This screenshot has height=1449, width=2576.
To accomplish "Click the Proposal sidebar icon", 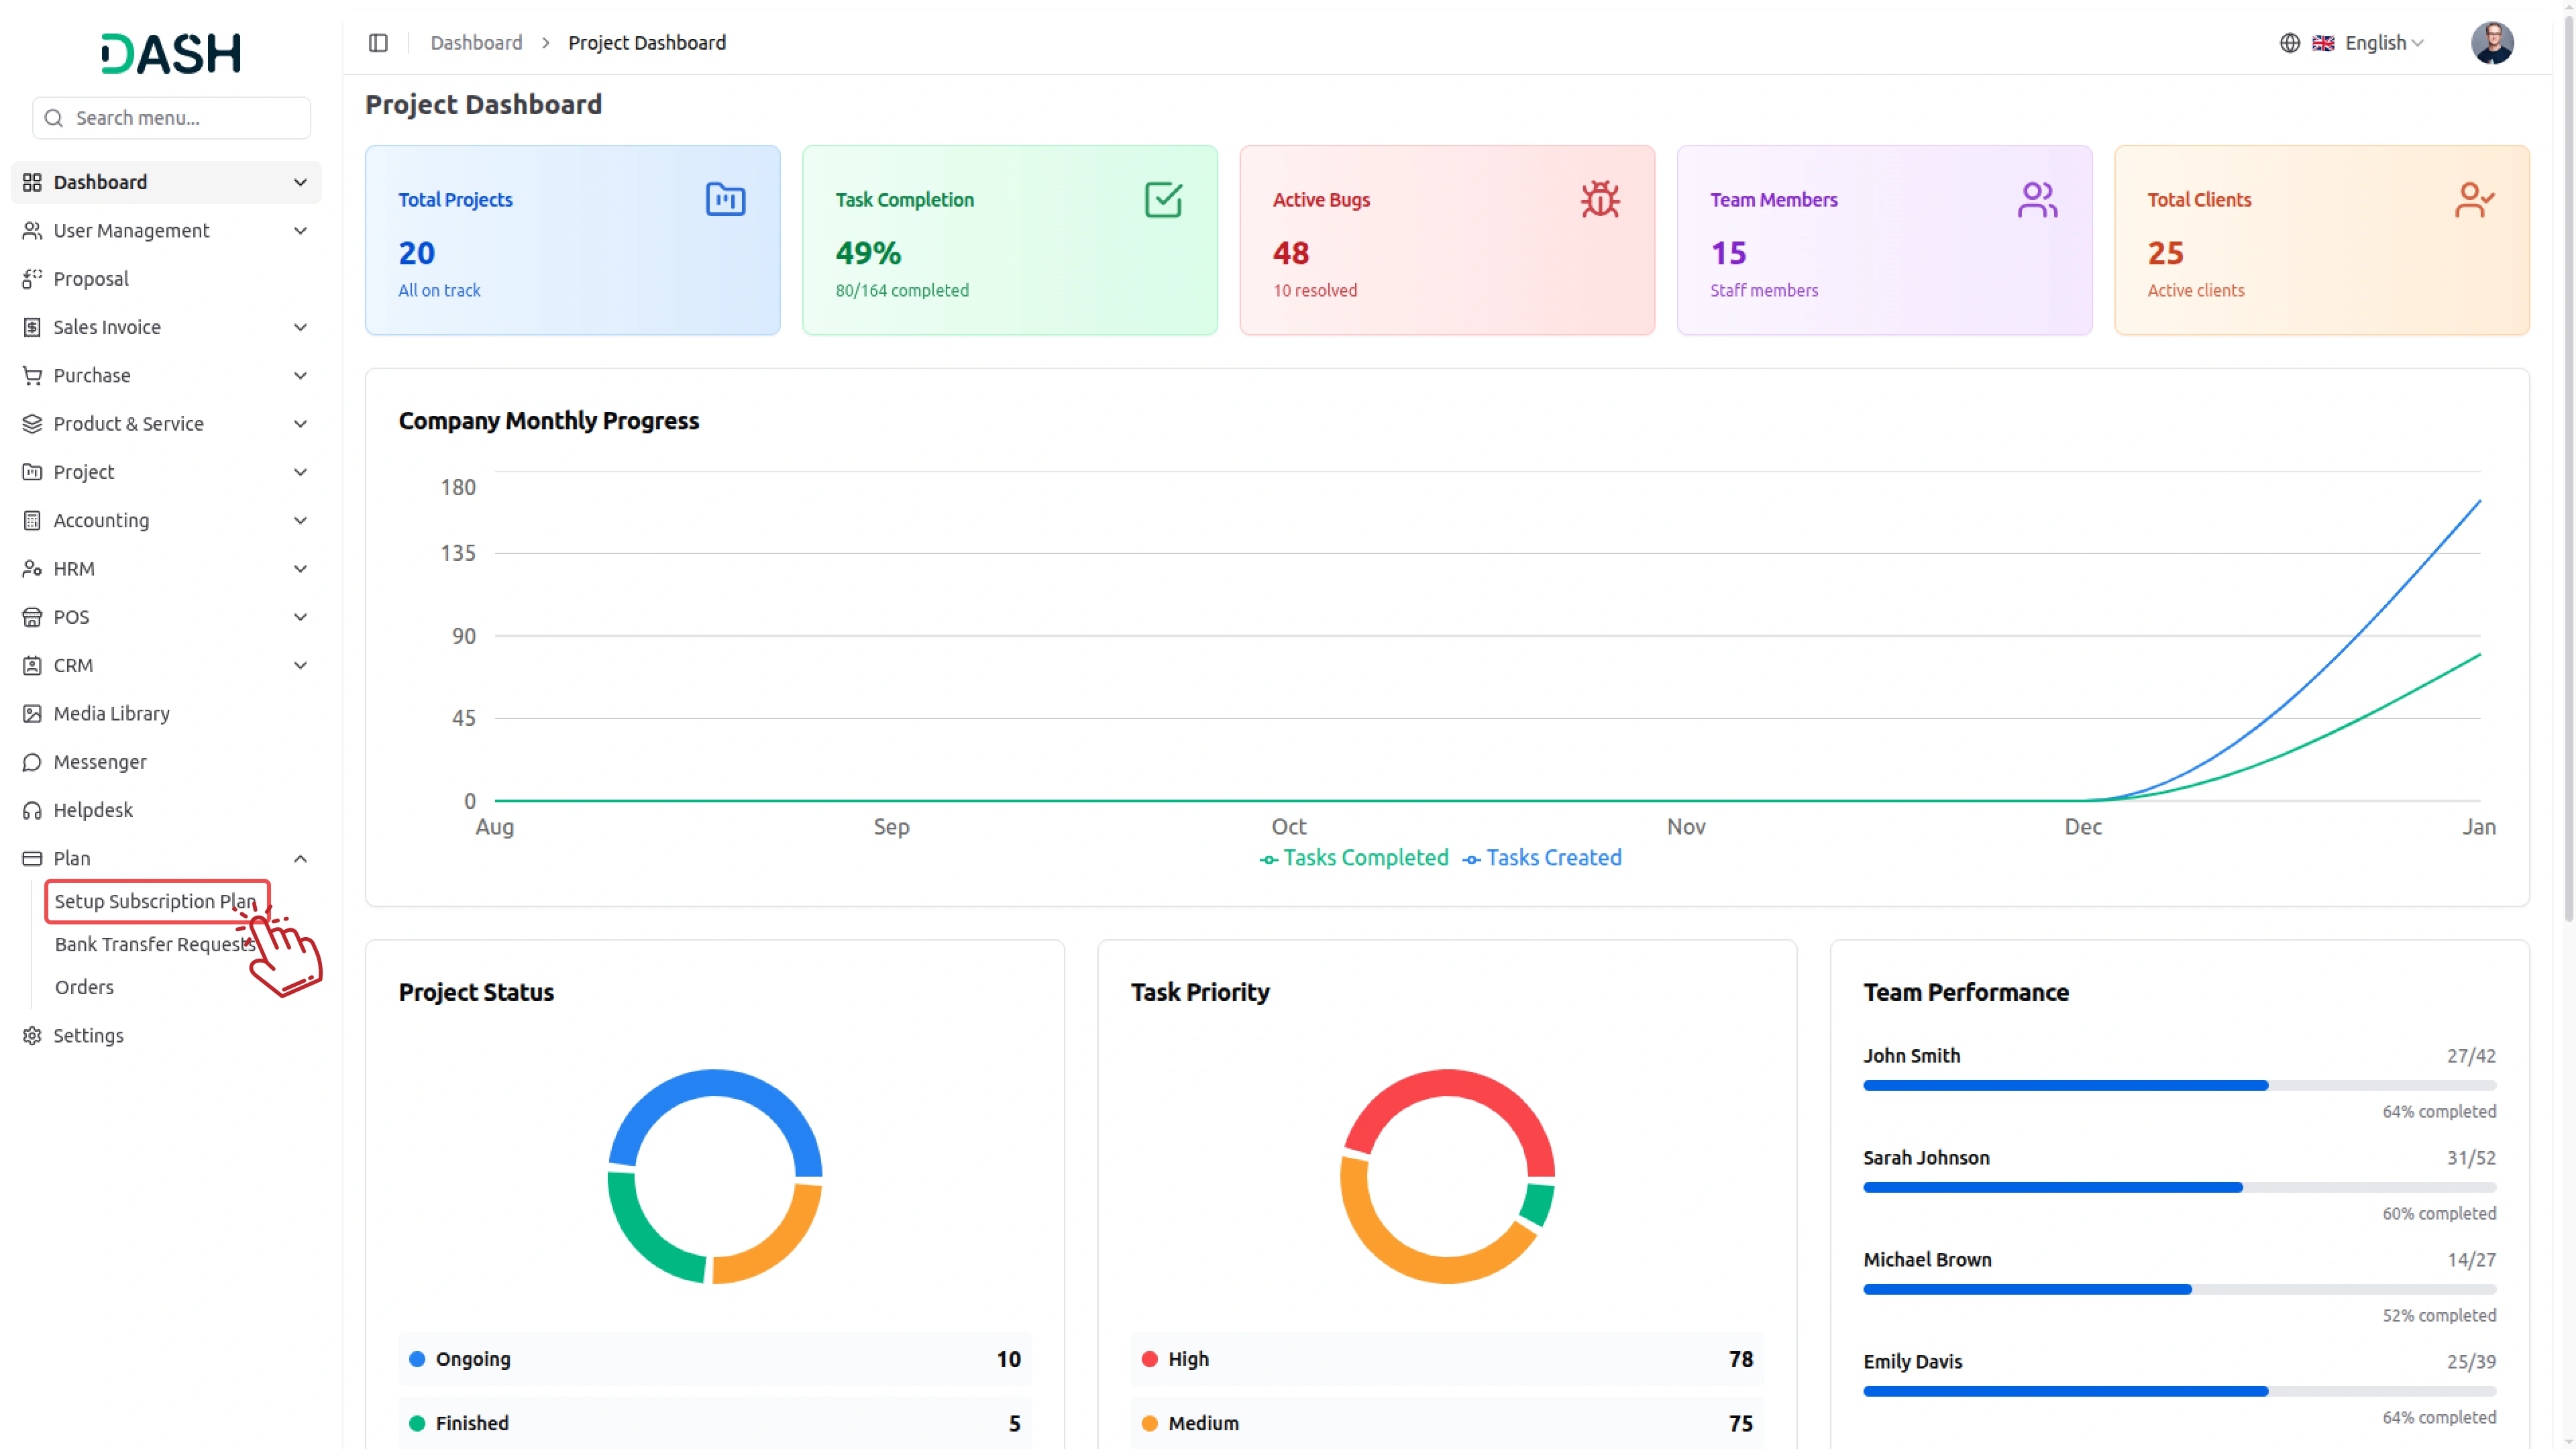I will point(32,279).
